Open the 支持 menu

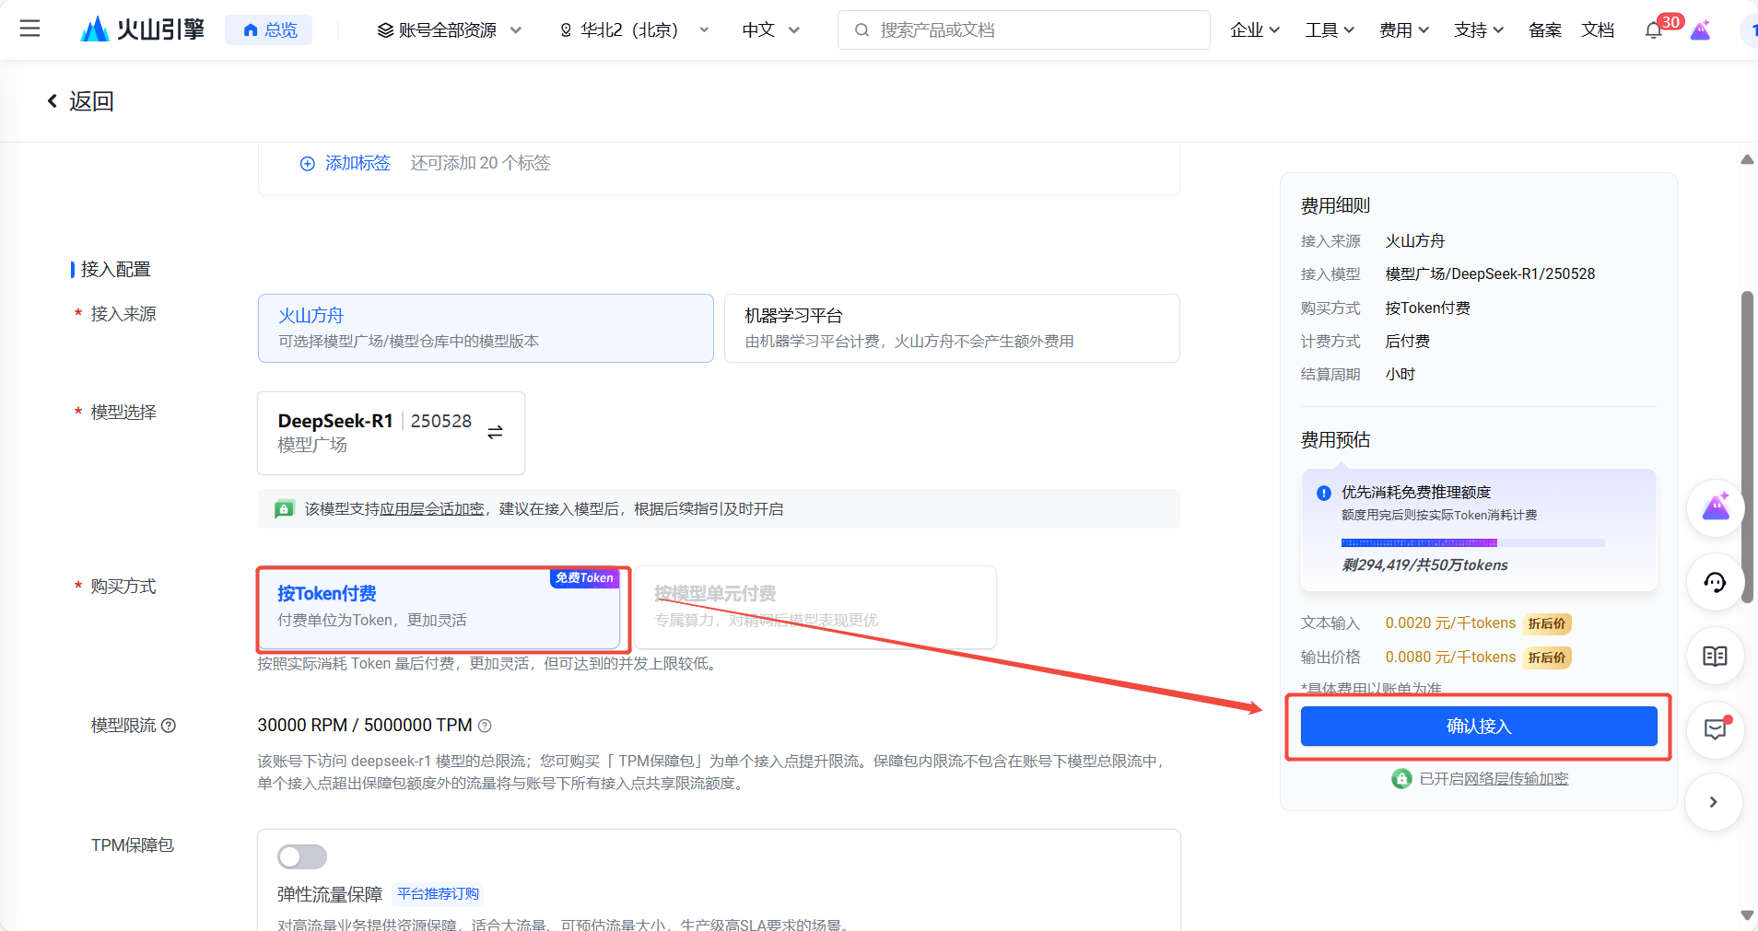(x=1479, y=29)
